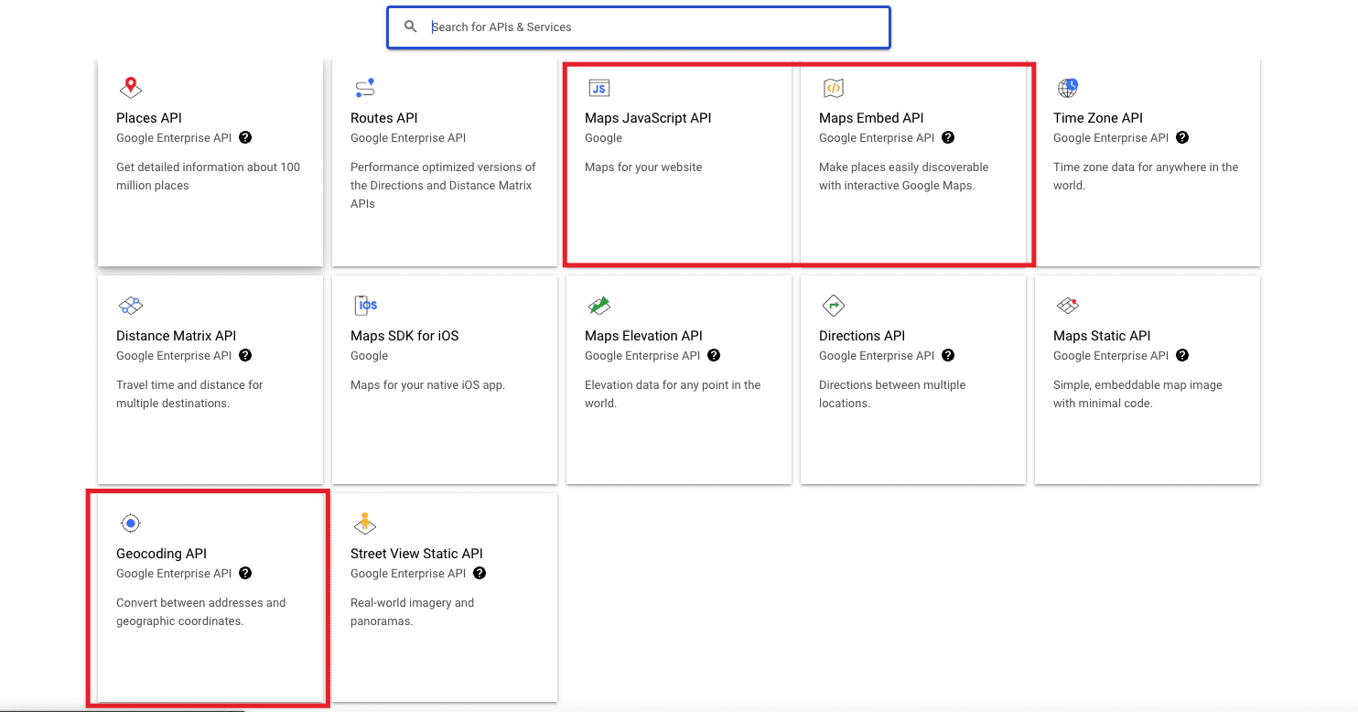
Task: Click 'Make places easily discoverable' description
Action: [x=903, y=176]
